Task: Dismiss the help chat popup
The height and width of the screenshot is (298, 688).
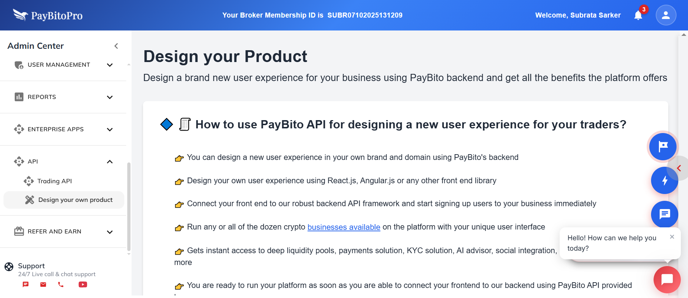Action: (672, 237)
